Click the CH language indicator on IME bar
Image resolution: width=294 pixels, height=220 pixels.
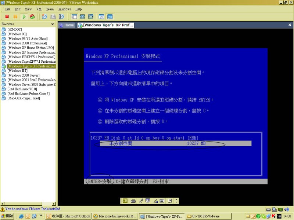[x=125, y=201]
